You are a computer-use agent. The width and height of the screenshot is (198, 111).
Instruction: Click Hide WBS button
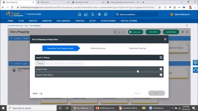(153, 32)
